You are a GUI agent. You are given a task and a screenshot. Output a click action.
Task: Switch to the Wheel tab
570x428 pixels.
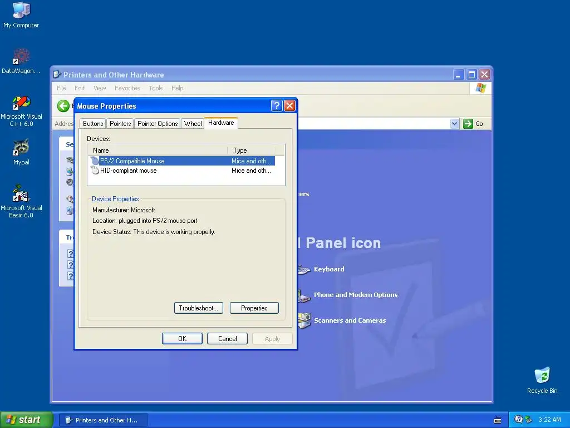(x=193, y=124)
